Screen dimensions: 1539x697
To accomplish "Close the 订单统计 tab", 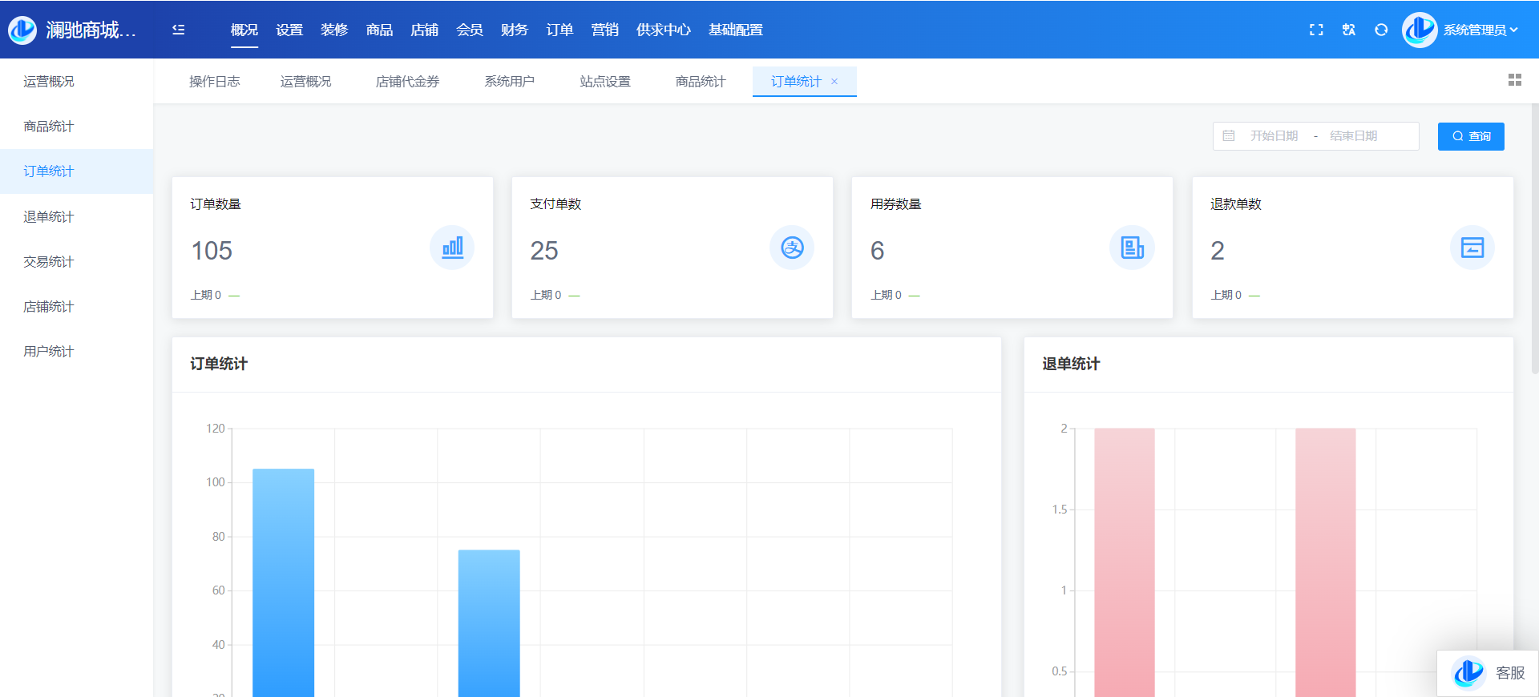I will tap(834, 82).
